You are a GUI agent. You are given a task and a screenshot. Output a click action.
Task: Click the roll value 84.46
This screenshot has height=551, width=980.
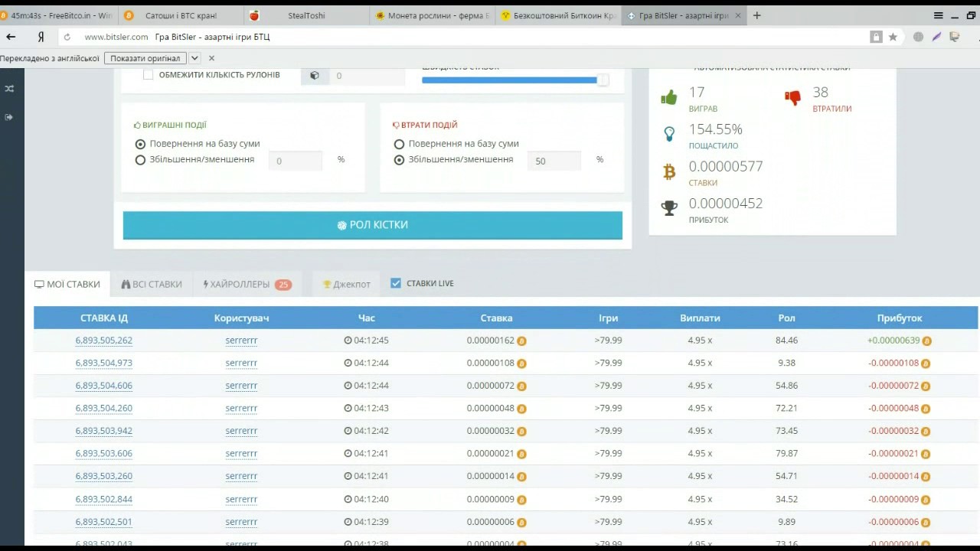pyautogui.click(x=786, y=341)
